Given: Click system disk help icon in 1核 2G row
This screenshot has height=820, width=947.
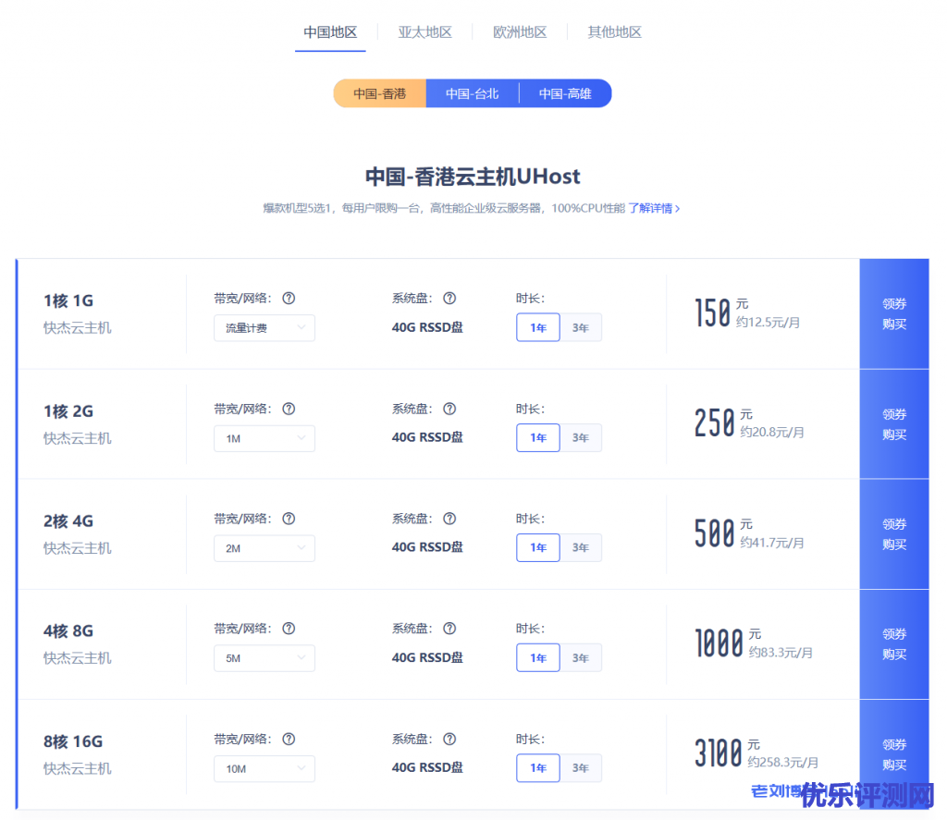Looking at the screenshot, I should [449, 409].
